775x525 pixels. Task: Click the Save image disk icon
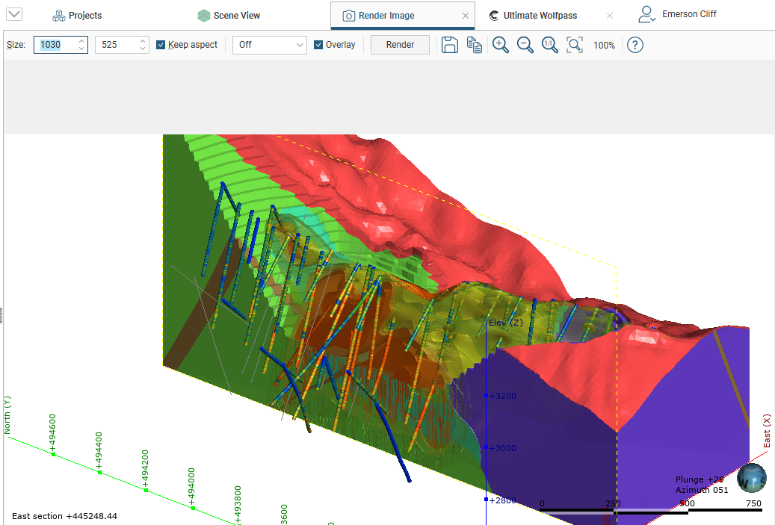(x=449, y=45)
